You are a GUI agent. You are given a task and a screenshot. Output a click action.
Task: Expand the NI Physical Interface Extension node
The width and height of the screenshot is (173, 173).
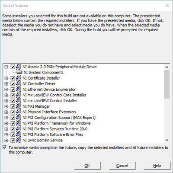[6, 112]
